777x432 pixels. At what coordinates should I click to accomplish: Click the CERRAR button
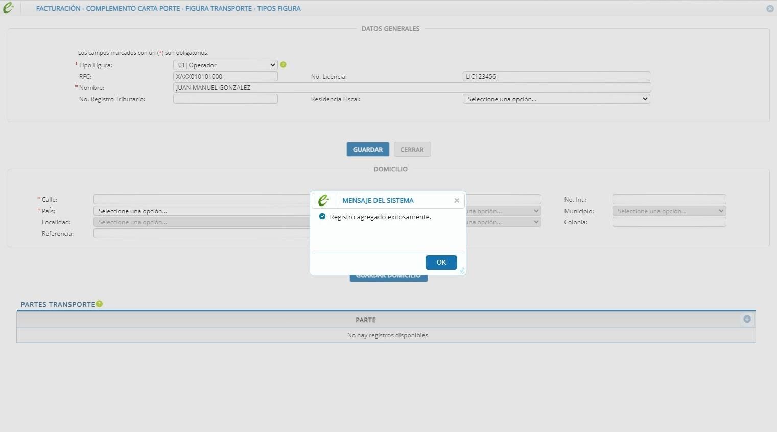[x=412, y=149]
